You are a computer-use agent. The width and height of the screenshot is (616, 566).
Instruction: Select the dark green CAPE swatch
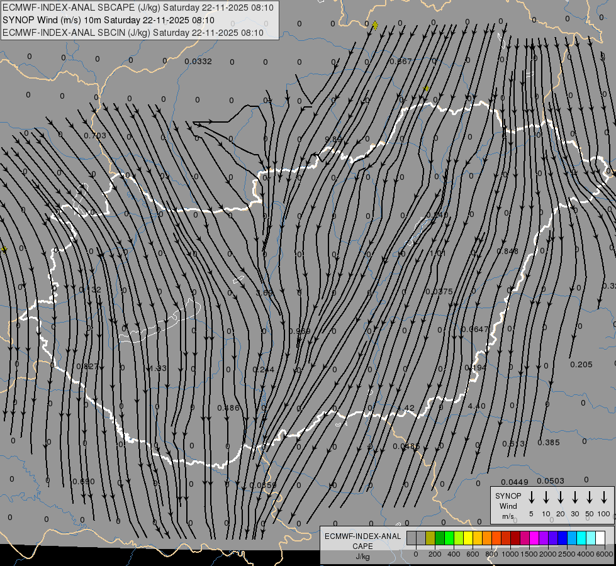click(440, 538)
